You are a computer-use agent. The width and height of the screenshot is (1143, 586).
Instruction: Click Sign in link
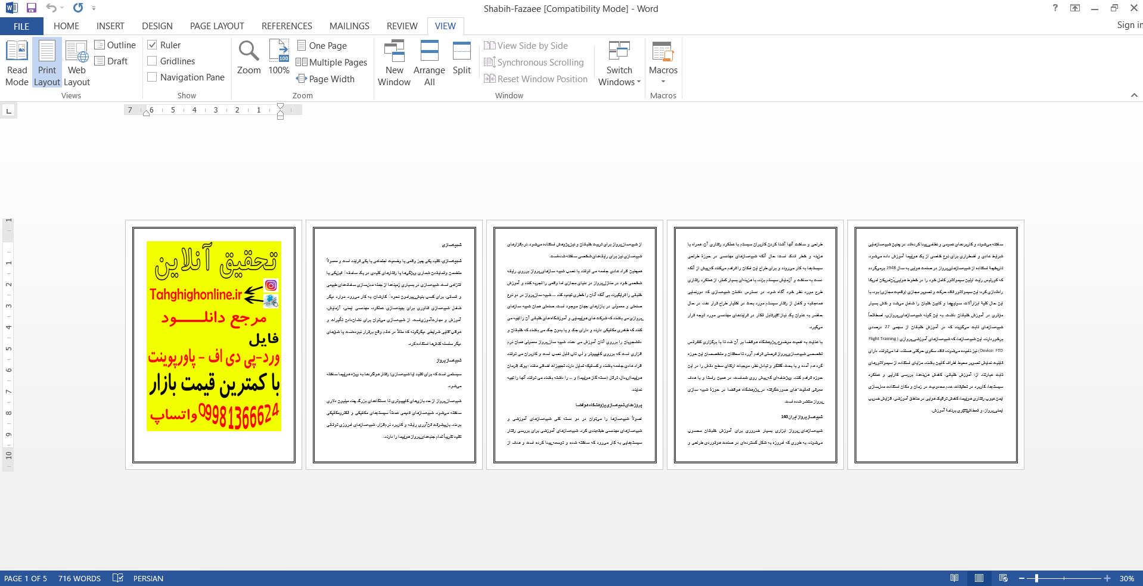pyautogui.click(x=1129, y=25)
